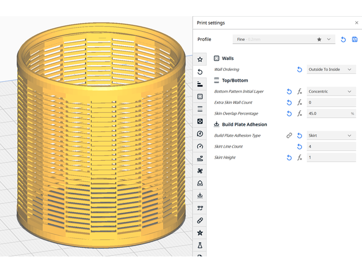The width and height of the screenshot is (362, 272).
Task: Collapse the Top/Bottom section header
Action: click(x=235, y=81)
